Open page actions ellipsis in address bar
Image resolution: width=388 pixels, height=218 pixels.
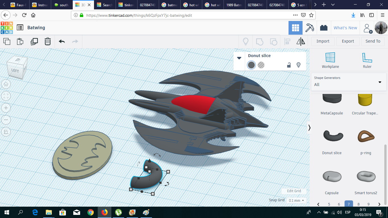pos(296,15)
